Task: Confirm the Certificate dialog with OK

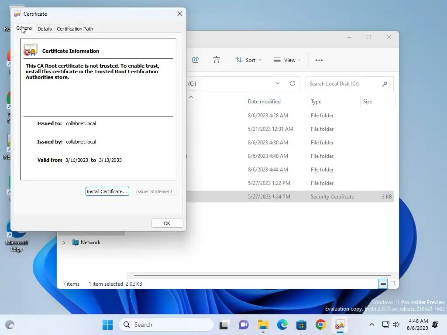Action: click(167, 223)
